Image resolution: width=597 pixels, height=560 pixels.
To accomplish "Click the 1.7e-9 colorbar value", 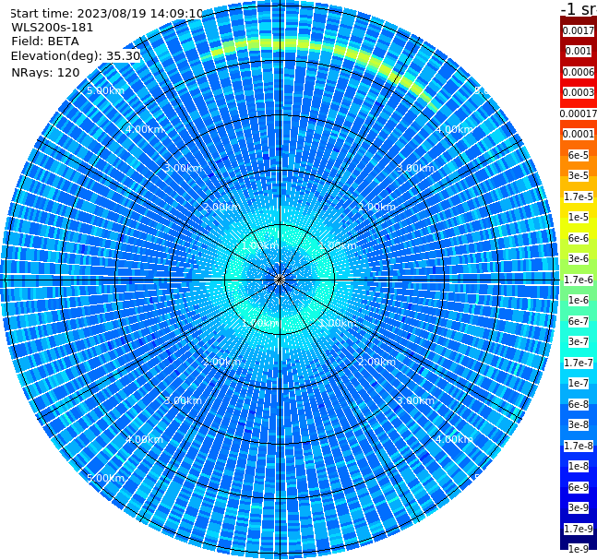I will coord(579,529).
